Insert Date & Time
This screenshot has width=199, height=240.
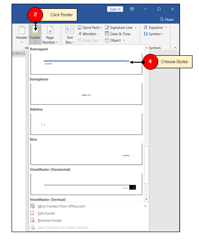tap(118, 34)
